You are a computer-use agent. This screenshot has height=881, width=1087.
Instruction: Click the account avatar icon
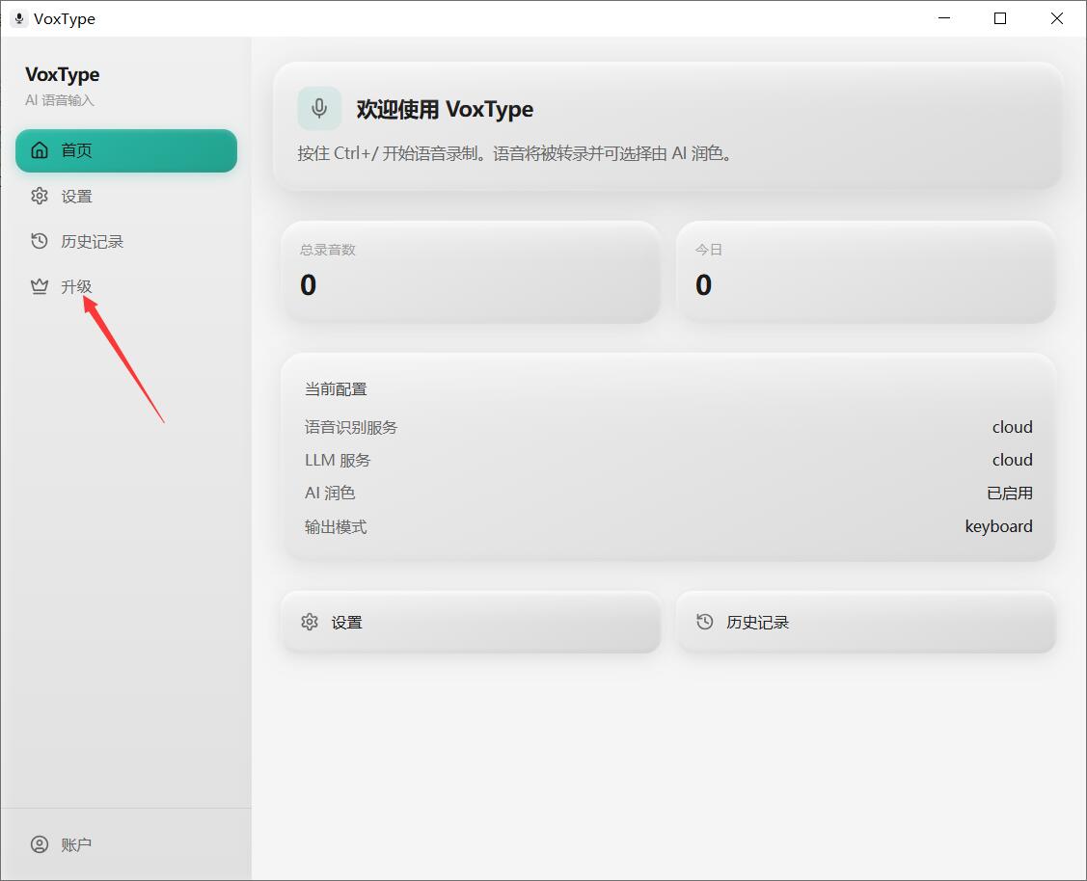(x=40, y=844)
